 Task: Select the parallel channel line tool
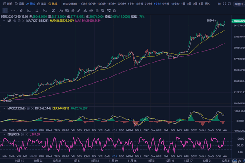[x=21, y=11]
